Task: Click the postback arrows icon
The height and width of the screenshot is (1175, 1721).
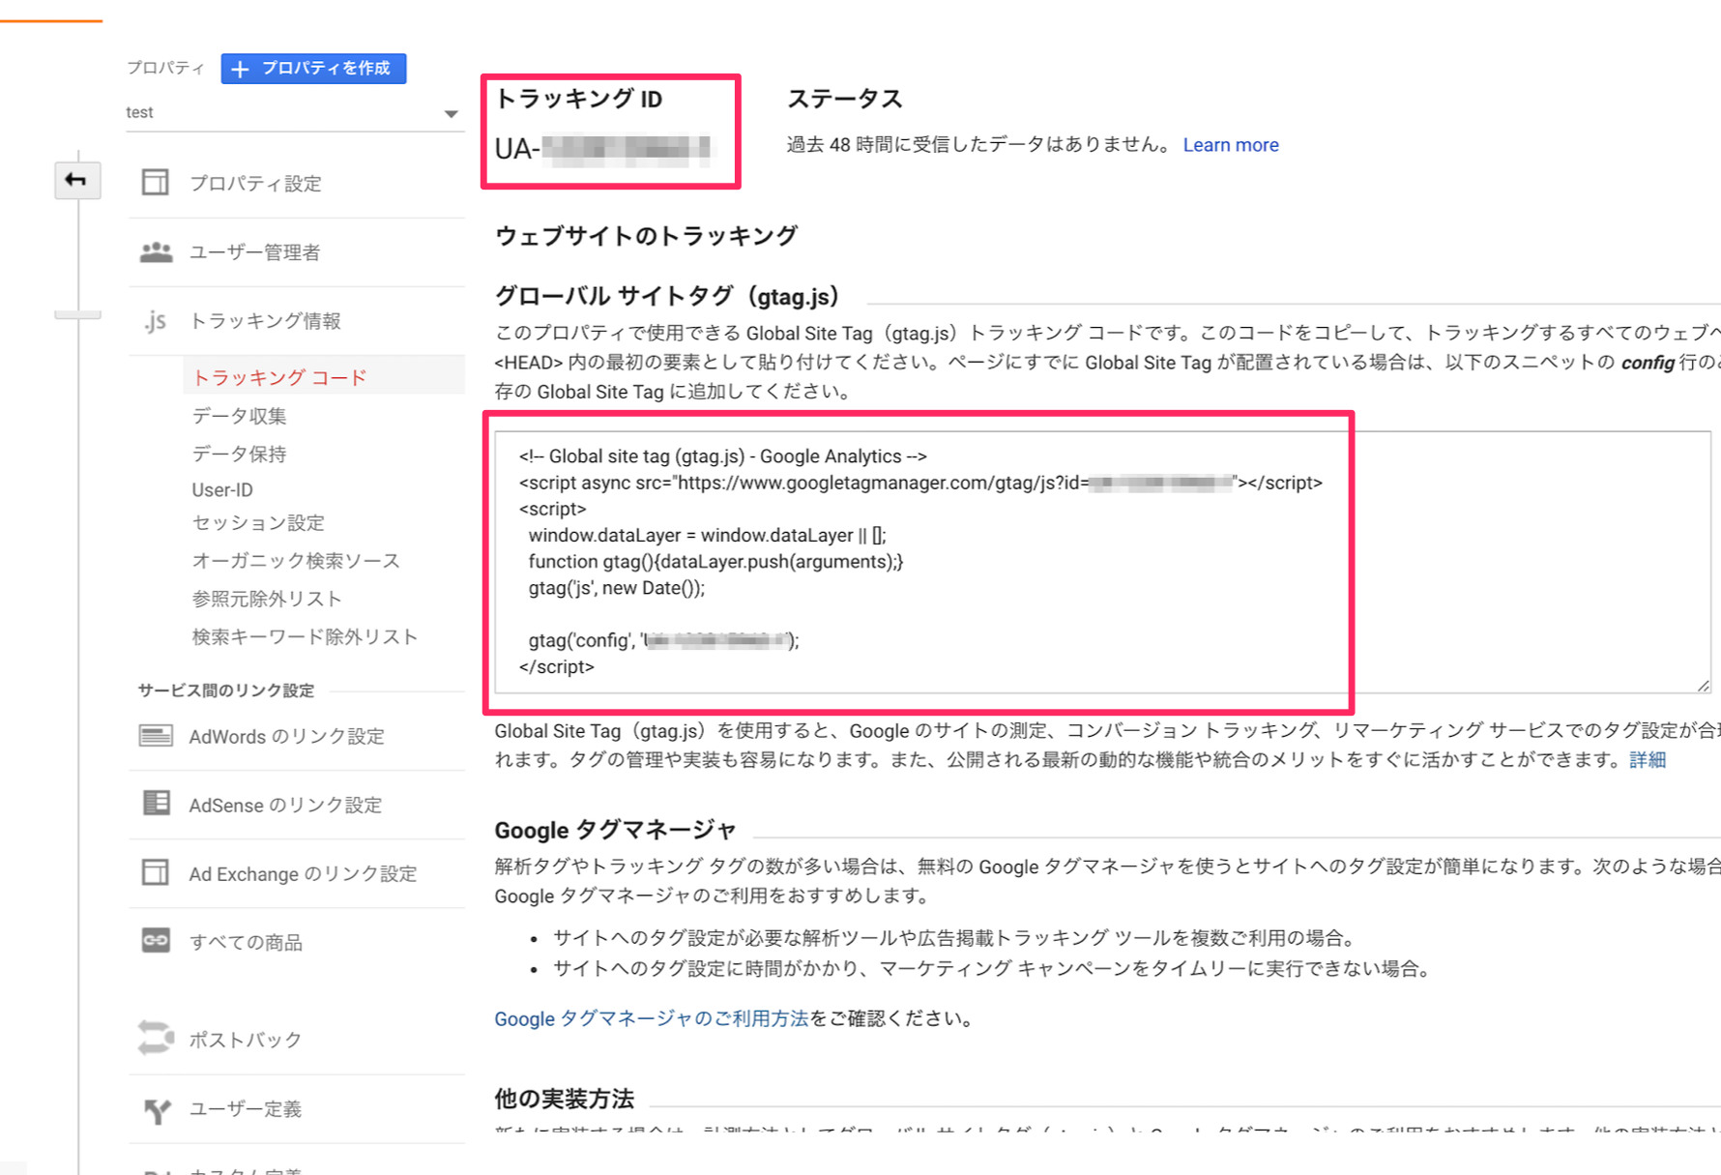Action: pos(156,1039)
